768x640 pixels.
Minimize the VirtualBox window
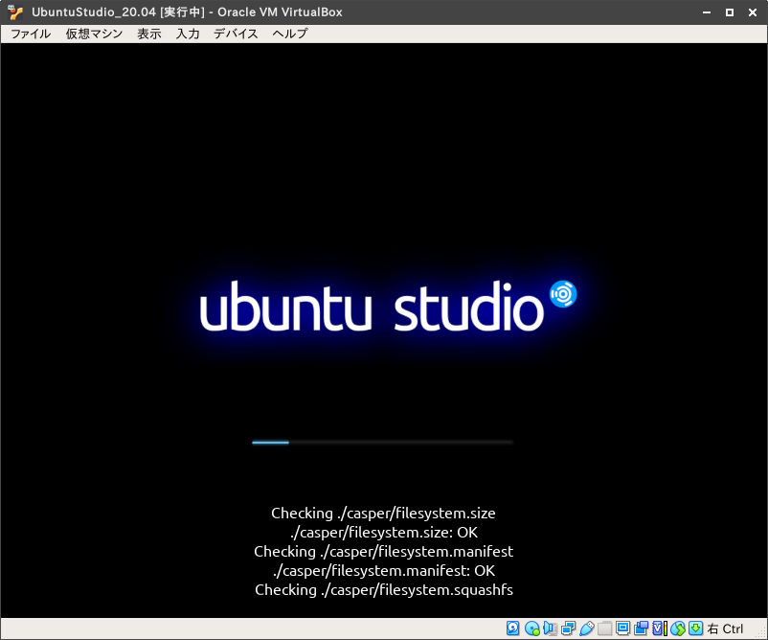[x=707, y=12]
